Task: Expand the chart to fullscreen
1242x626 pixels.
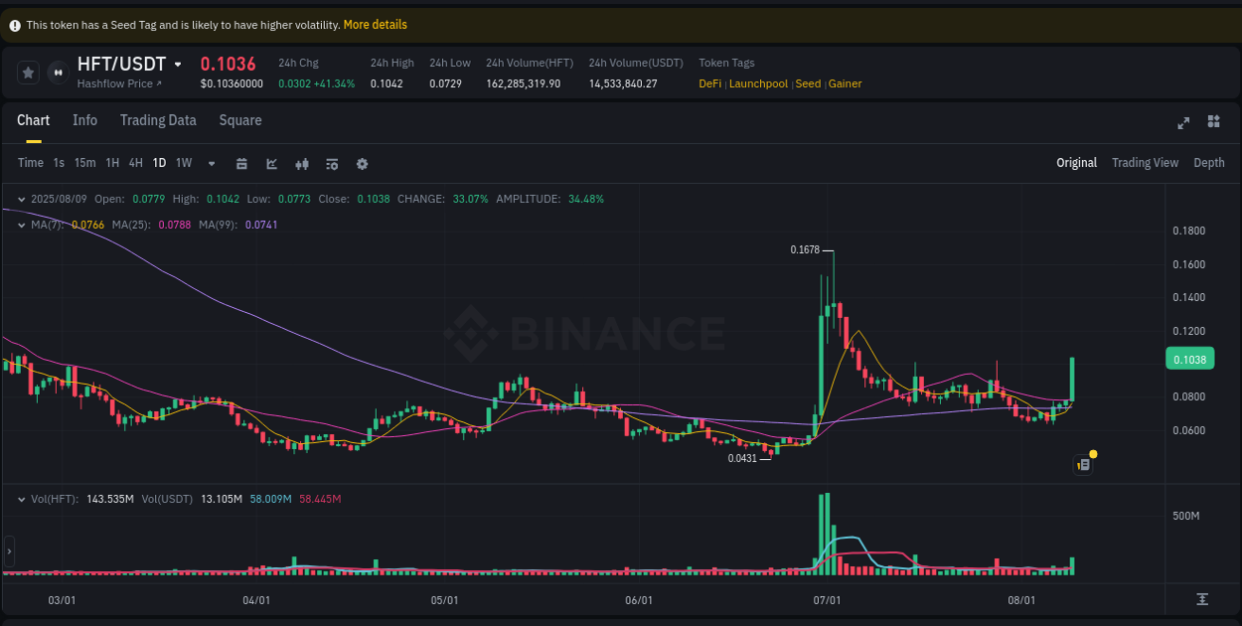Action: [x=1183, y=121]
